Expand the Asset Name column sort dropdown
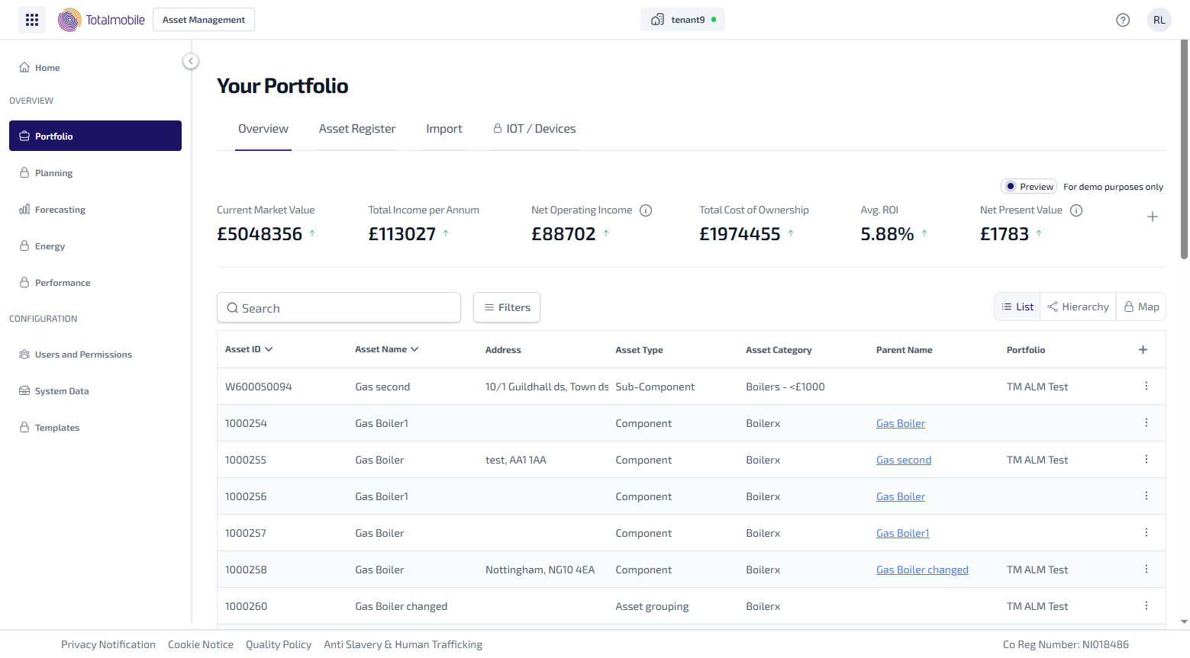Viewport: 1190px width, 658px height. click(x=414, y=349)
